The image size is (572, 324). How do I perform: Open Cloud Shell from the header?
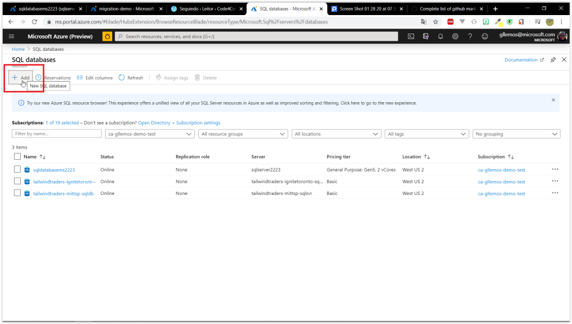tap(411, 36)
